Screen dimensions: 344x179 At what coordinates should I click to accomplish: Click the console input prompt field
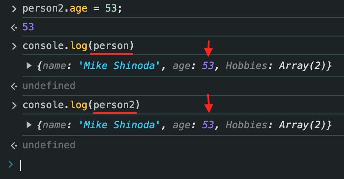tap(179, 165)
